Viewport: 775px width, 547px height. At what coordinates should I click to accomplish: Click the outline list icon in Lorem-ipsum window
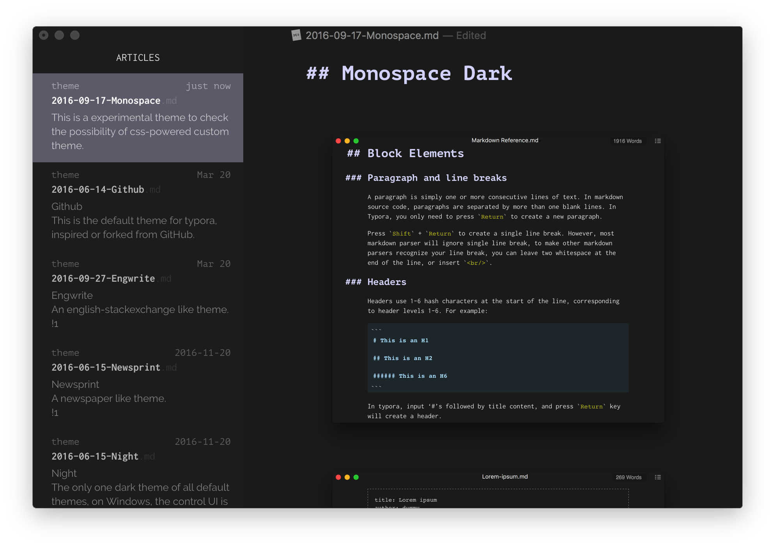pyautogui.click(x=658, y=477)
